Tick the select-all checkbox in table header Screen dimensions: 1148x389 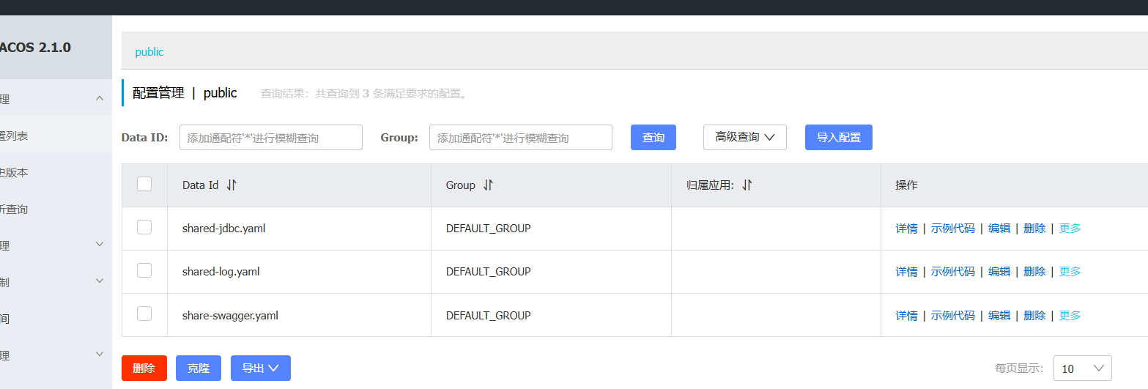[144, 184]
